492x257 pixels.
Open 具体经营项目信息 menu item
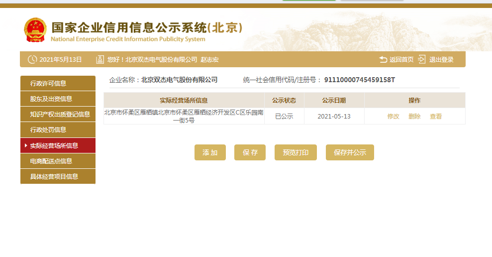[x=58, y=176]
